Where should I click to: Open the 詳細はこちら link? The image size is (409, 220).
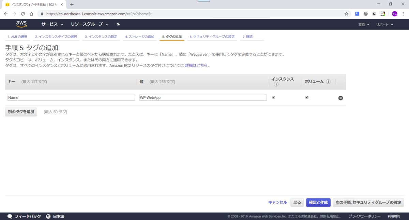[197, 66]
